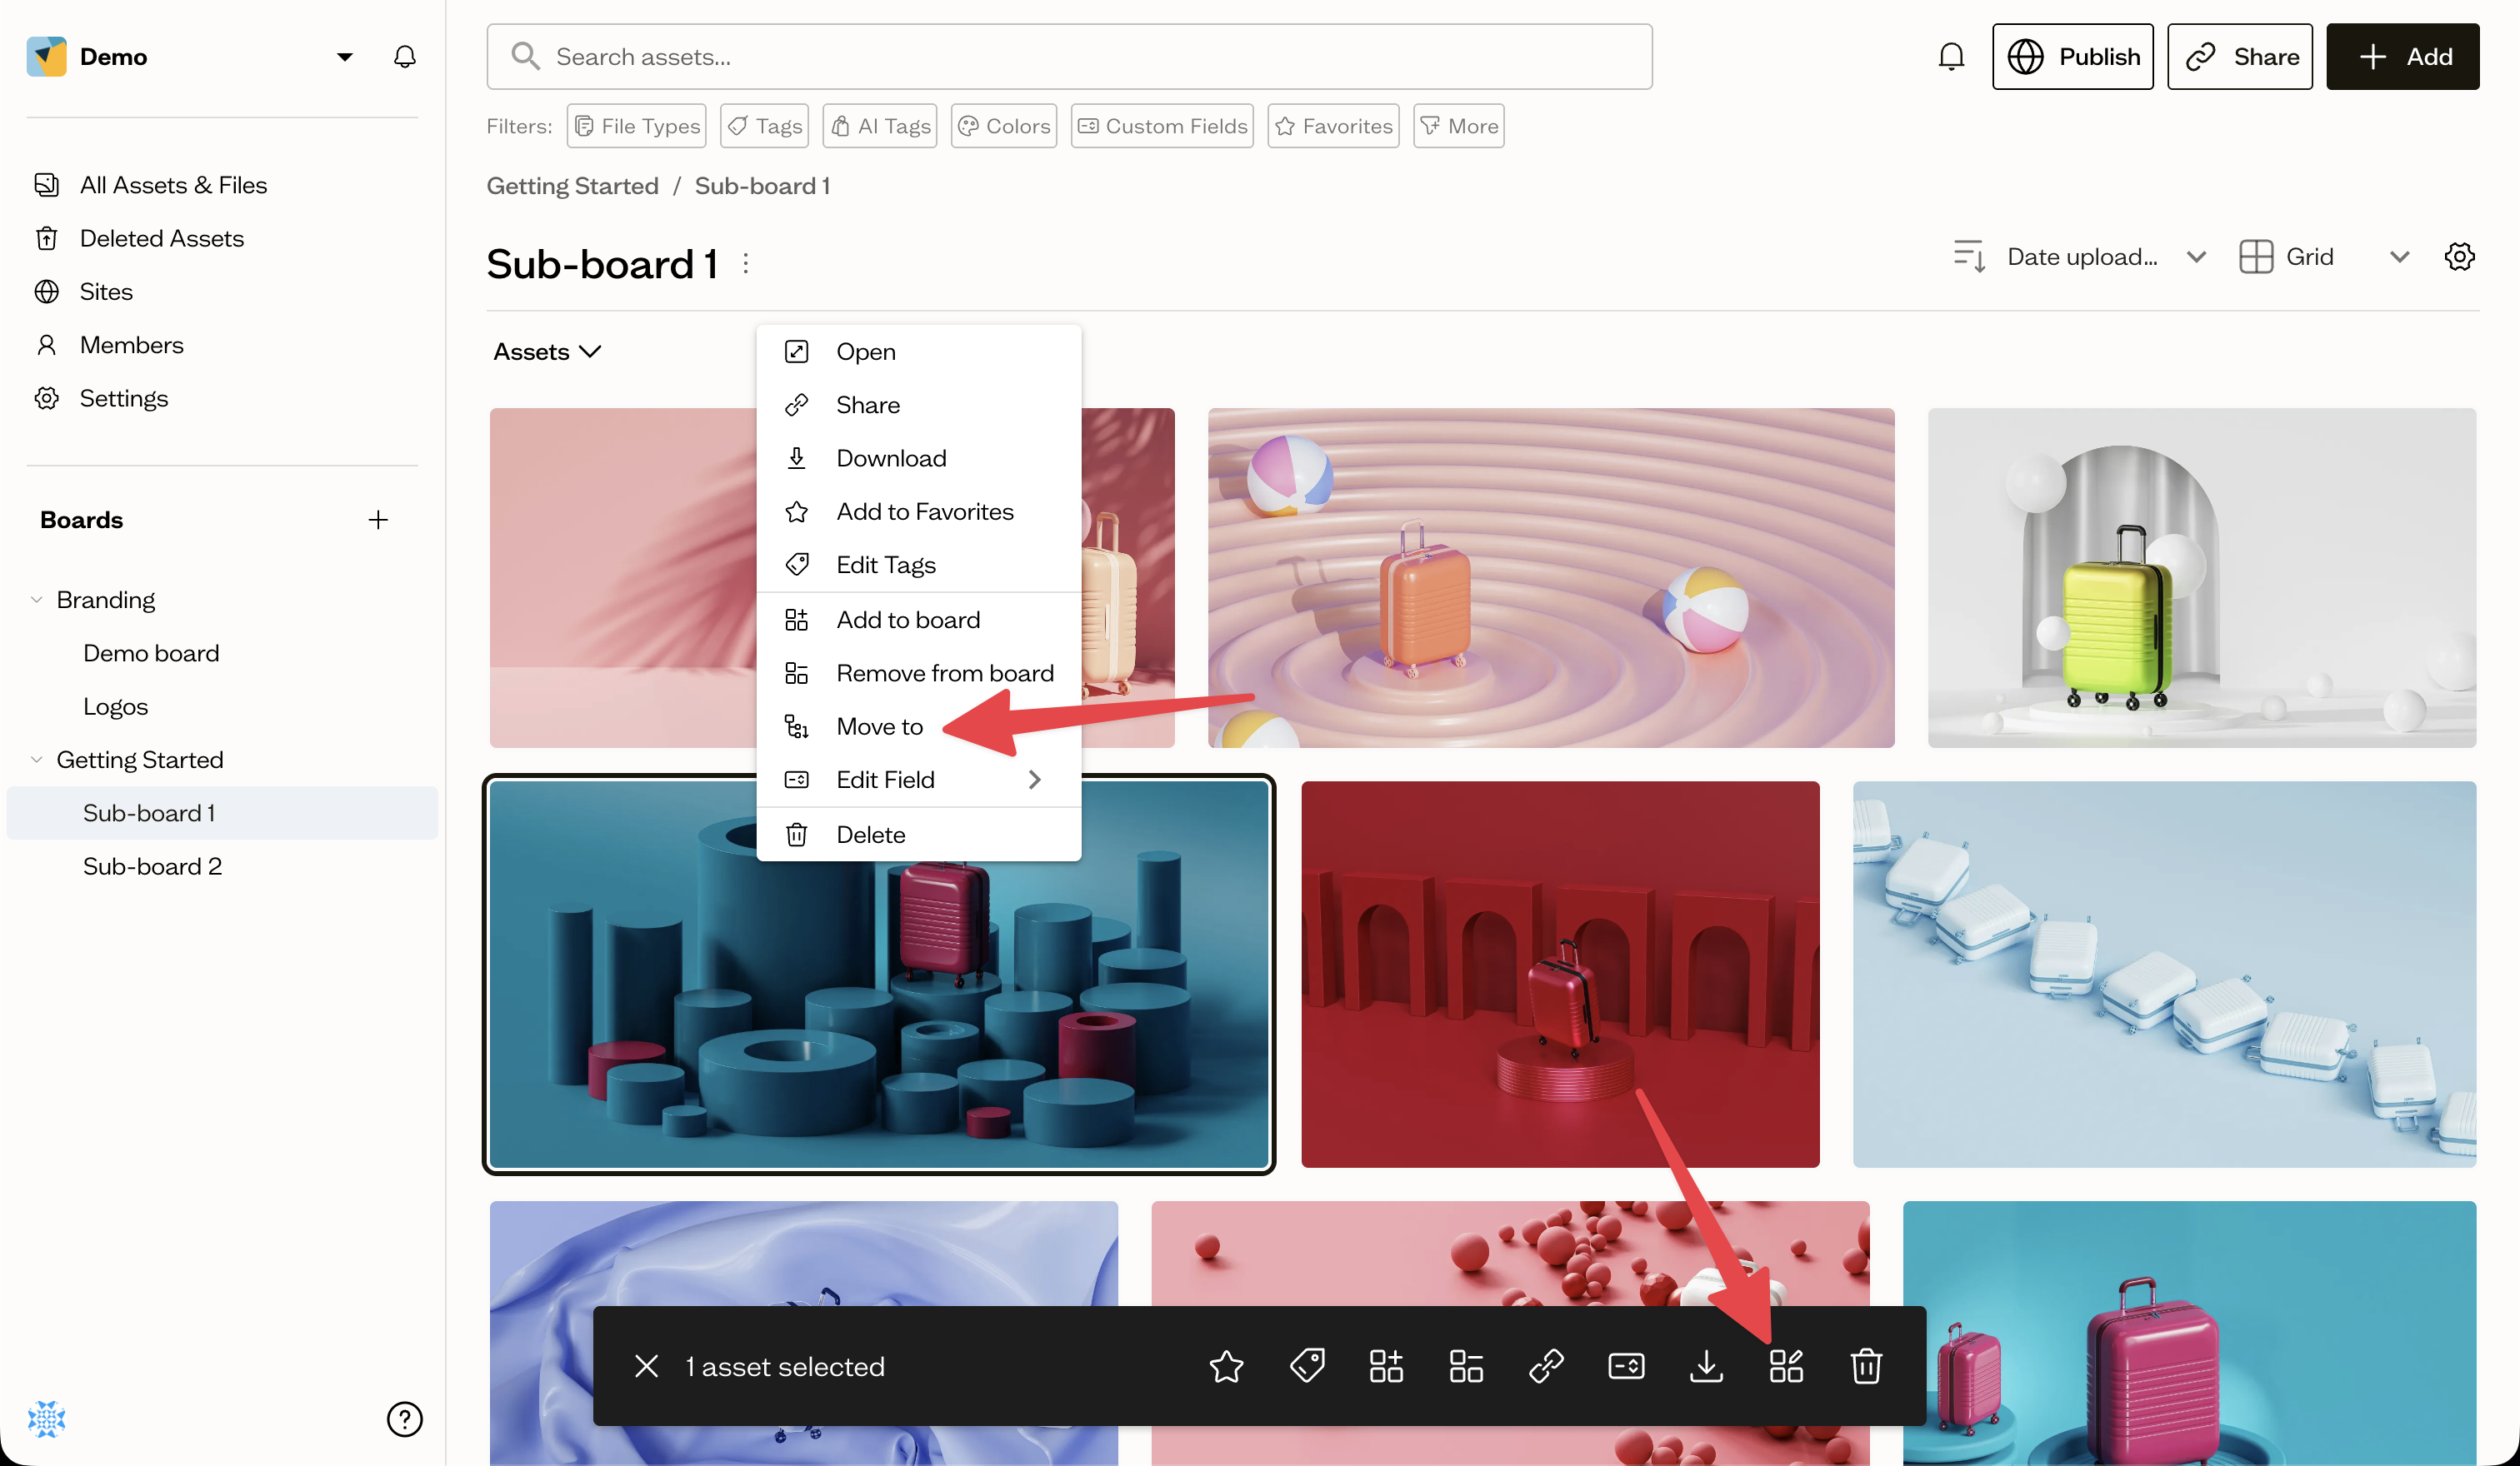Open the help question mark icon

404,1418
